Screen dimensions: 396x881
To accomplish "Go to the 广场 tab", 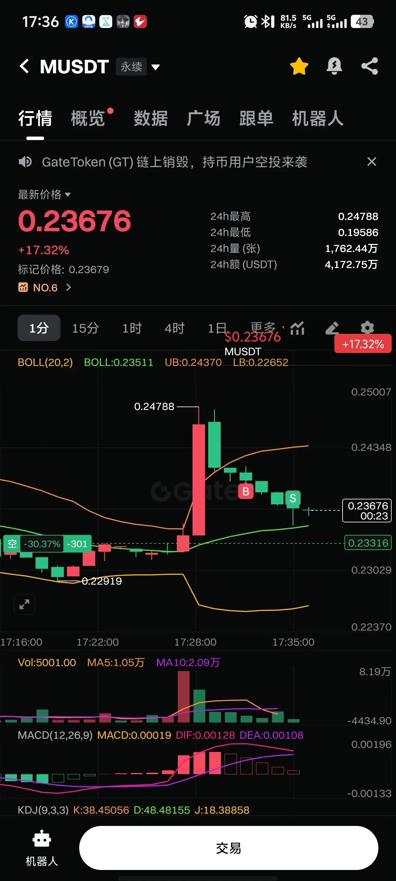I will tap(203, 118).
